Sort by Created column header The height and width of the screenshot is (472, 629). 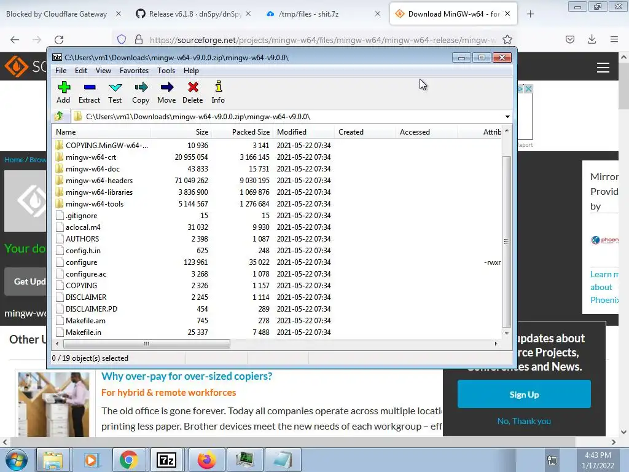point(365,132)
